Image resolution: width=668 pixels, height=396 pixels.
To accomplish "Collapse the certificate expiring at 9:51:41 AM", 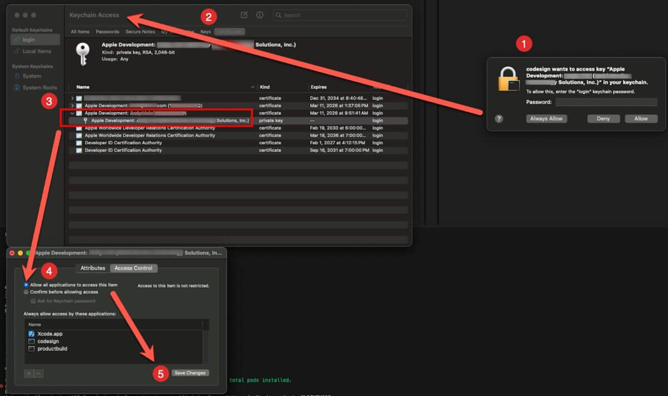I will click(x=72, y=113).
